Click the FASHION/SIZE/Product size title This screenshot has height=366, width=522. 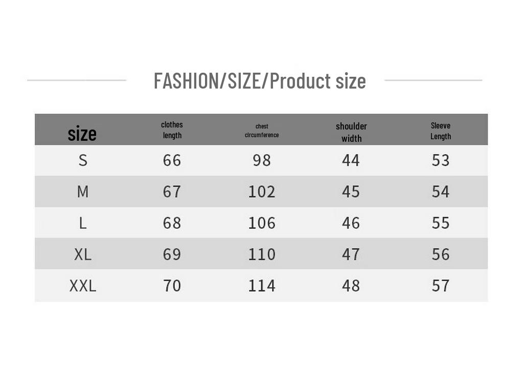pyautogui.click(x=260, y=81)
